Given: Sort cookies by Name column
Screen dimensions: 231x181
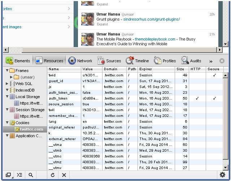Looking at the screenshot, I should coord(64,69).
